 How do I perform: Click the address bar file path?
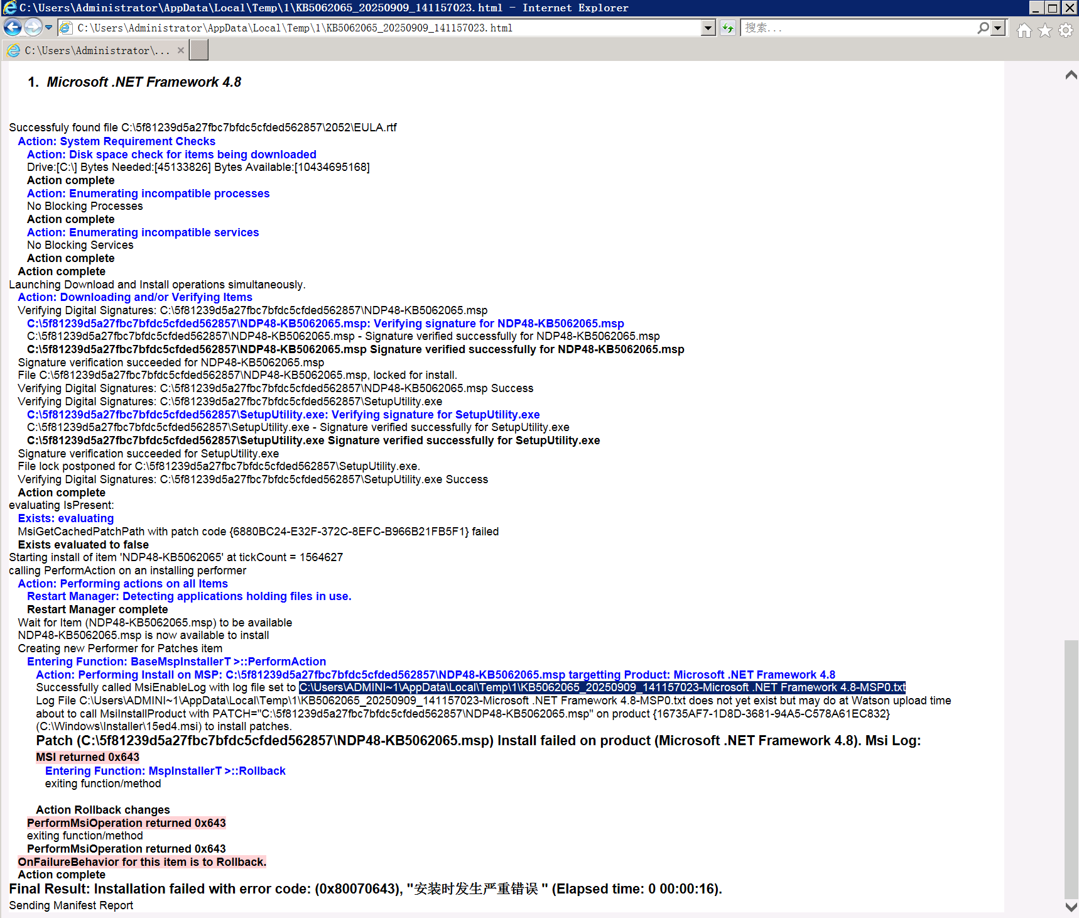295,28
